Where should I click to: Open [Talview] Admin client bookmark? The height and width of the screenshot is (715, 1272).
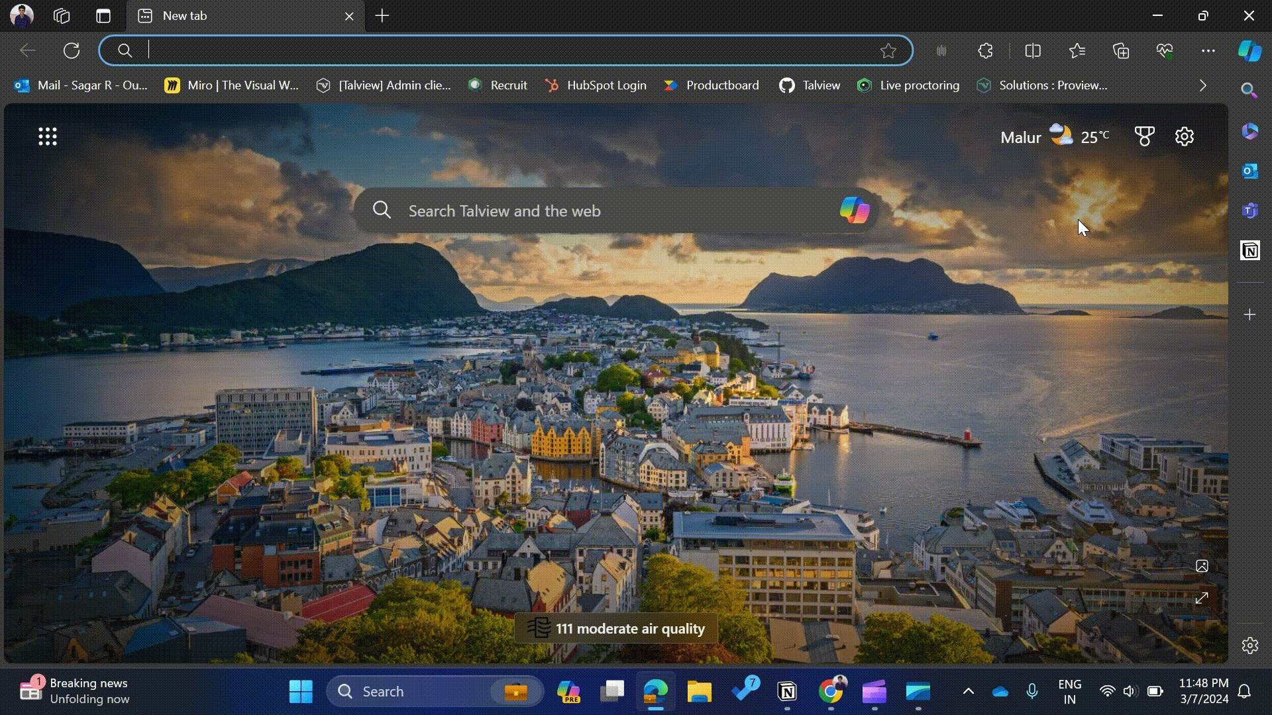(x=384, y=85)
